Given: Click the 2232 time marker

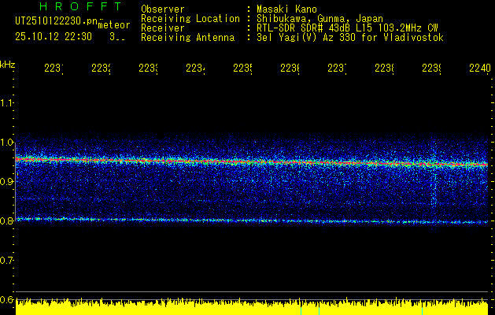Looking at the screenshot, I should [101, 68].
